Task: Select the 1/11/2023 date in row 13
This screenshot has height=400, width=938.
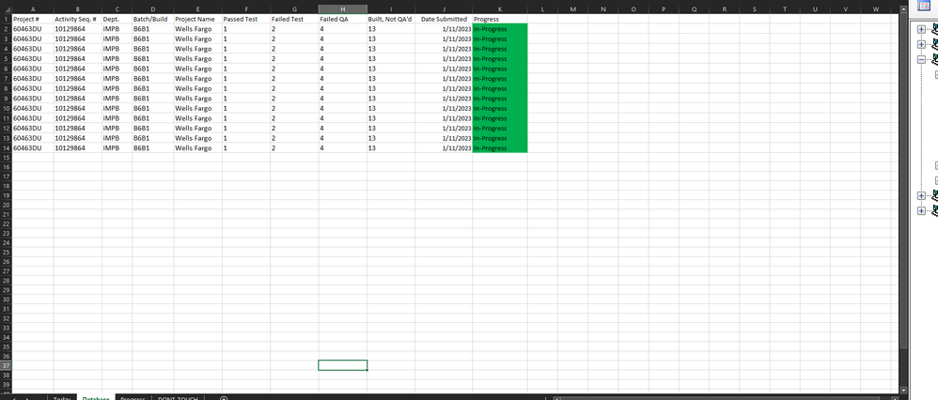Action: [444, 138]
